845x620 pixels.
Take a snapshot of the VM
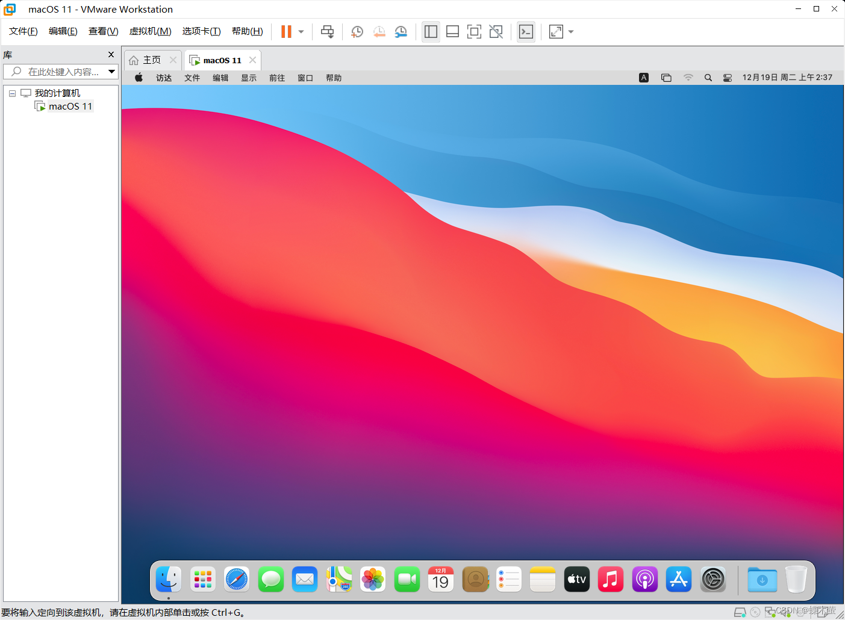(x=357, y=32)
